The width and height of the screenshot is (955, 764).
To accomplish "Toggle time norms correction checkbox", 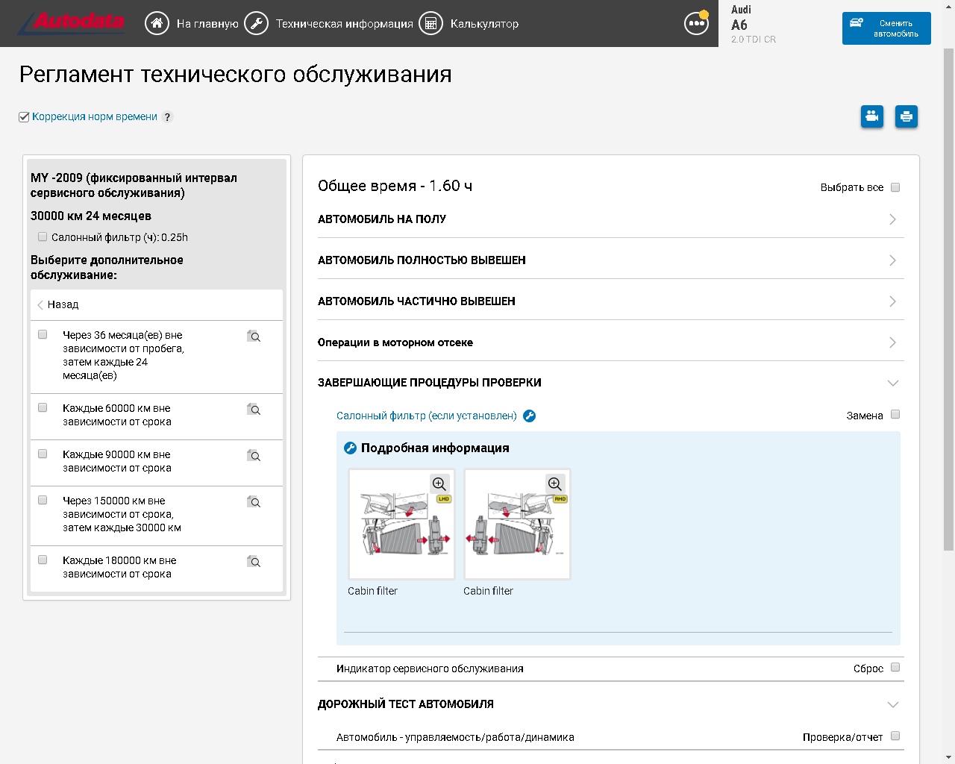I will [x=24, y=117].
